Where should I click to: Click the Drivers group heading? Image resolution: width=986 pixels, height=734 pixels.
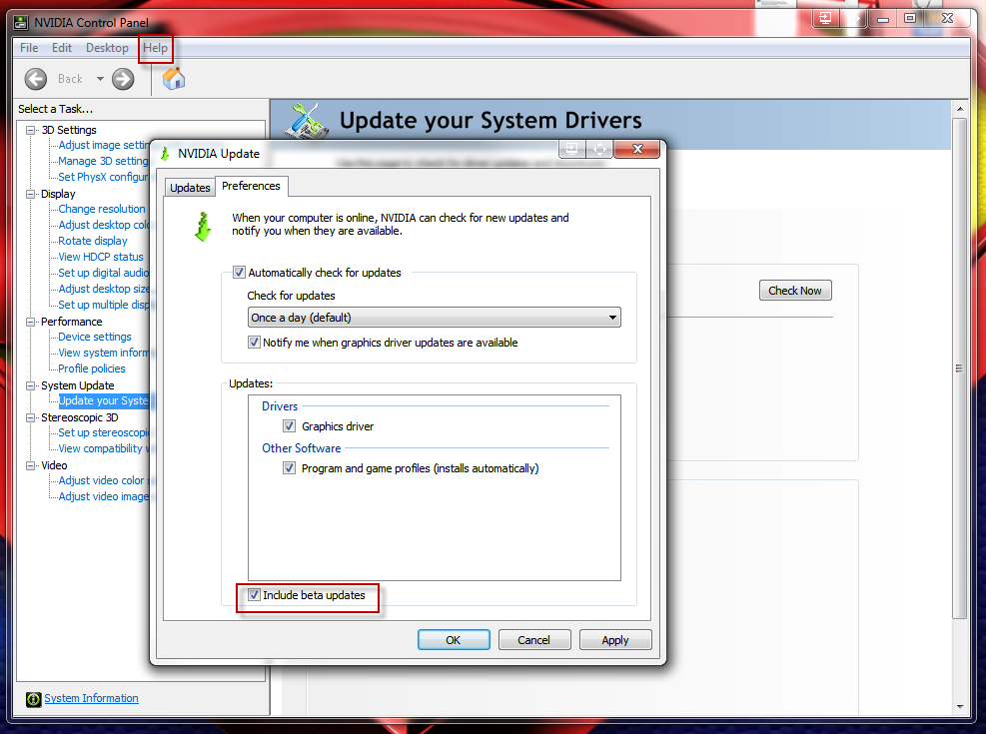coord(280,406)
